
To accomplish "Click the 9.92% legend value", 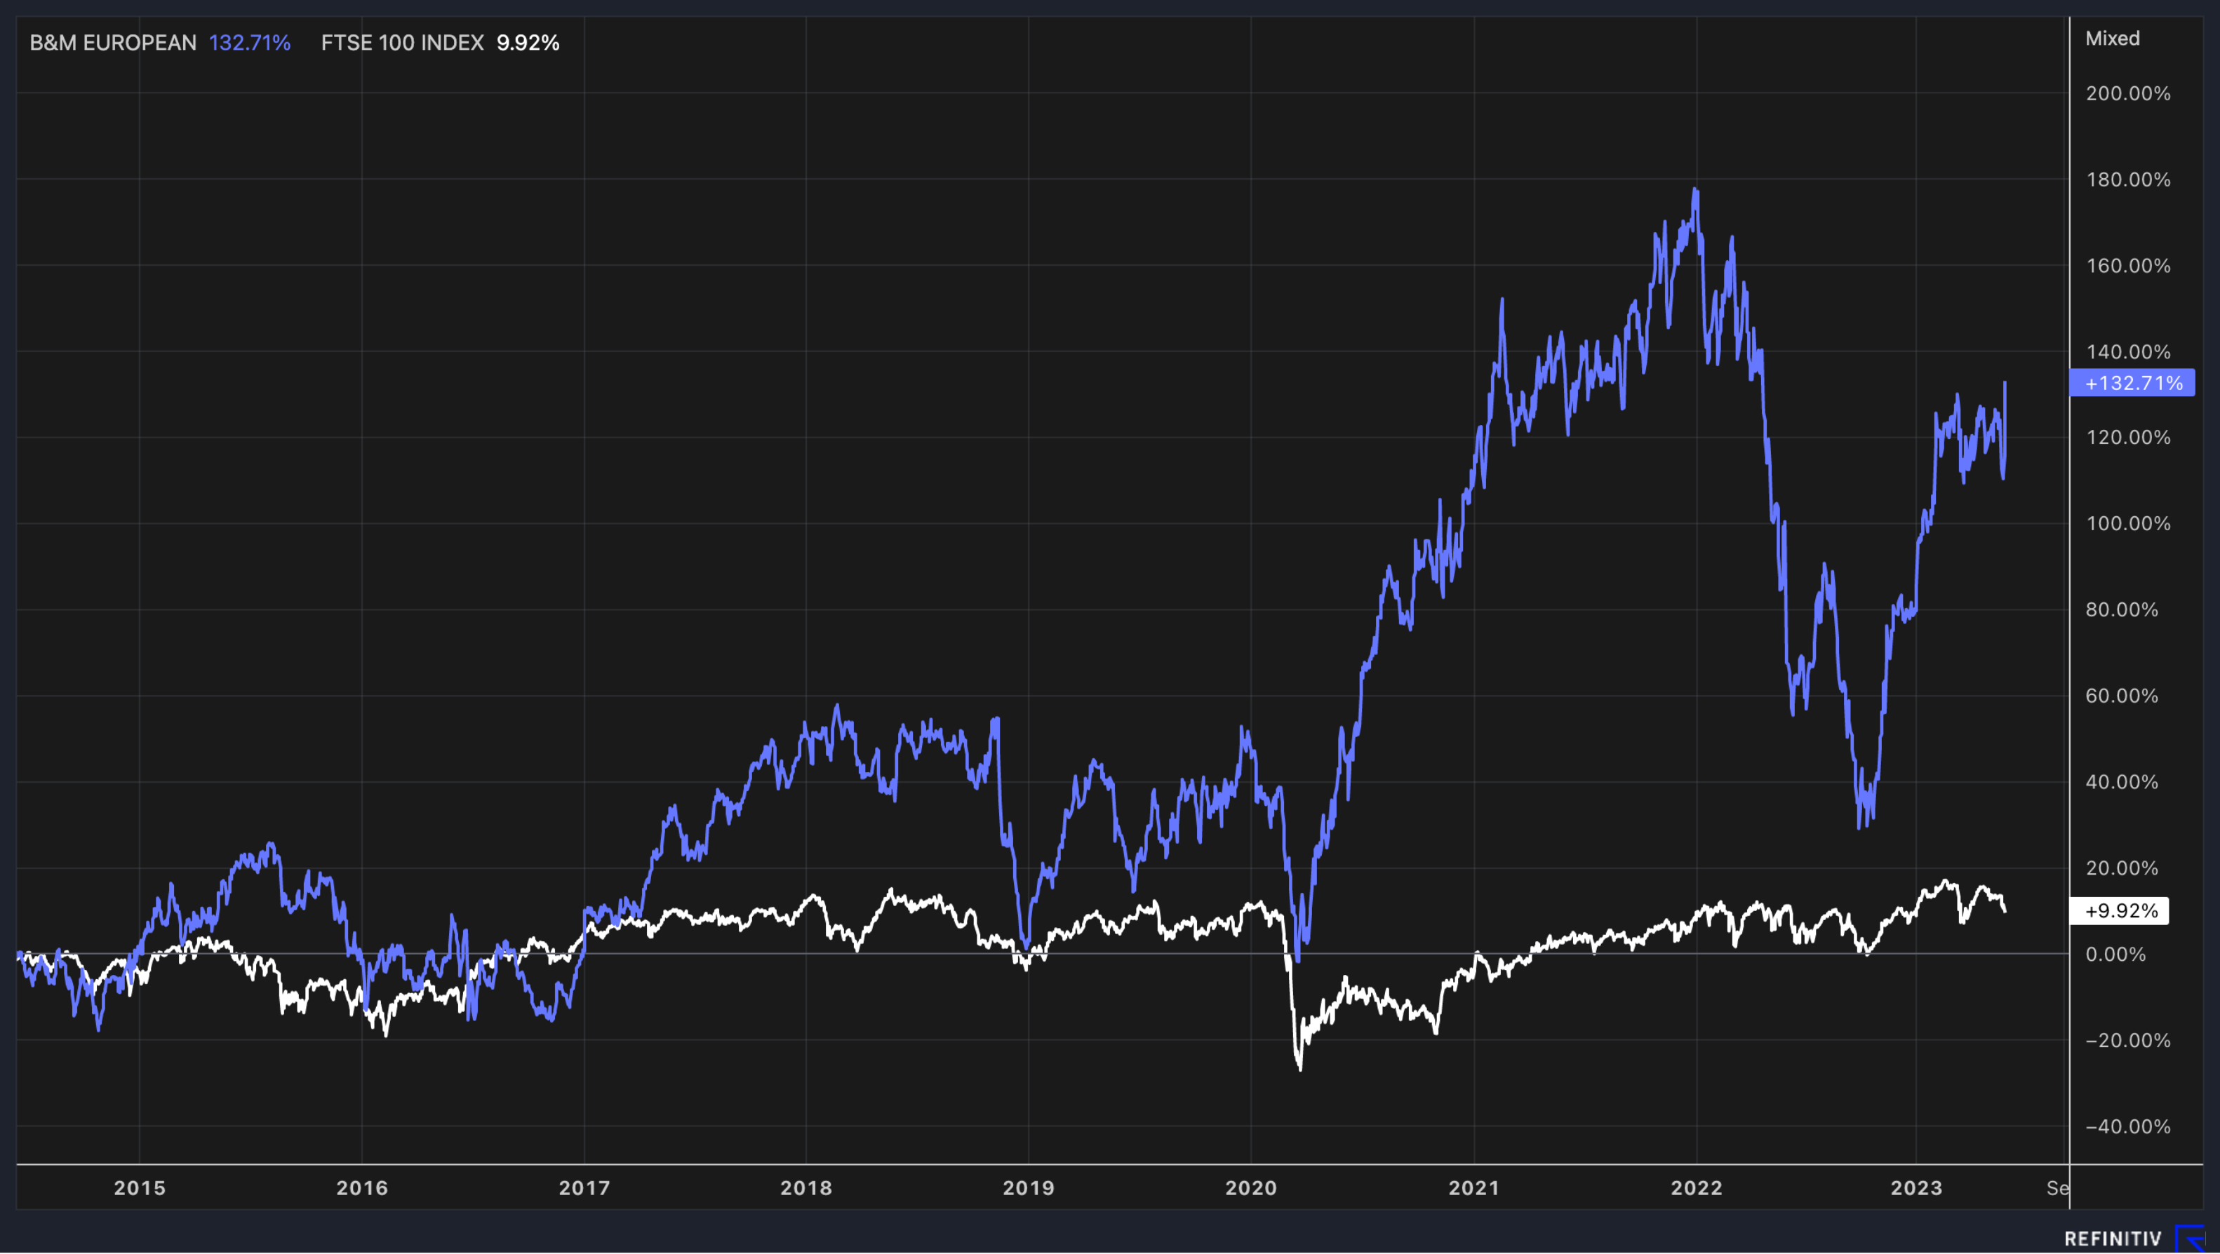I will click(x=528, y=42).
